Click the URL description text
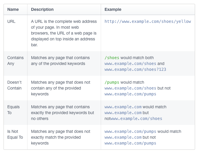The image size is (198, 153). point(64,33)
